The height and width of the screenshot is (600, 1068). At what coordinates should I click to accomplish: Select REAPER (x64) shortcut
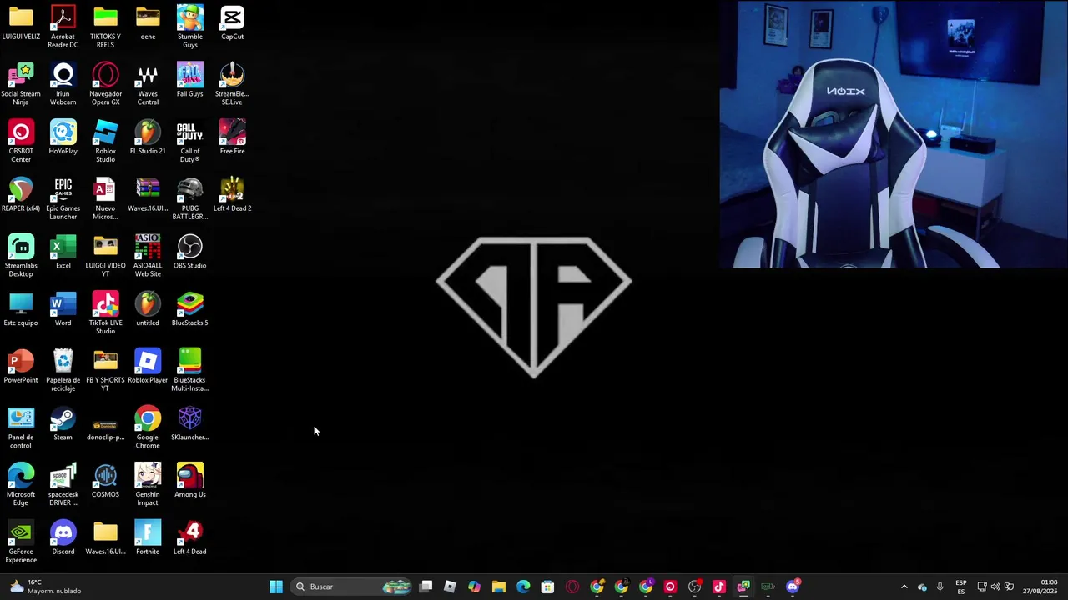pyautogui.click(x=21, y=195)
